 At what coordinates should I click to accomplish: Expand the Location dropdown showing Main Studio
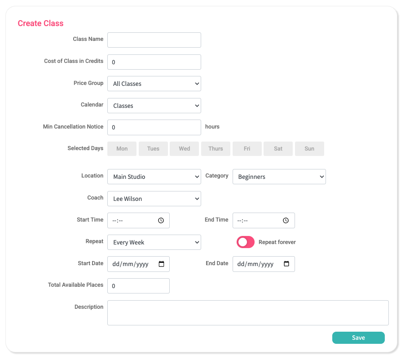click(x=154, y=177)
